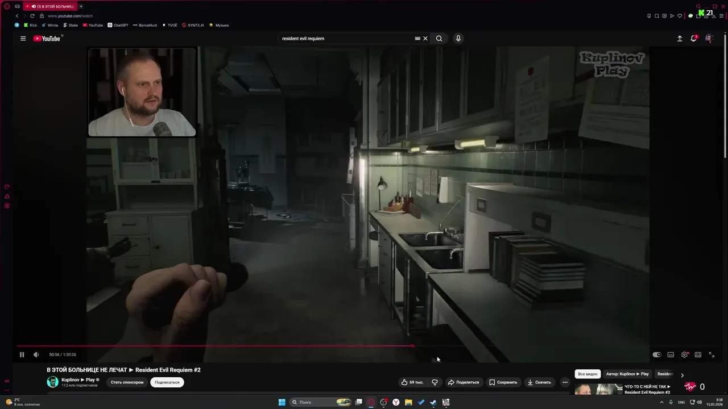Open a new browser tab with plus
Screen dimensions: 728x409
(81, 6)
